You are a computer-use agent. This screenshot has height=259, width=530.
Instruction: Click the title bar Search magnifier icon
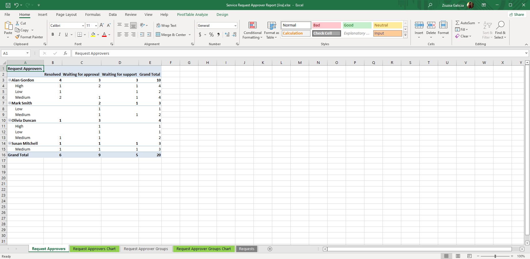[430, 5]
